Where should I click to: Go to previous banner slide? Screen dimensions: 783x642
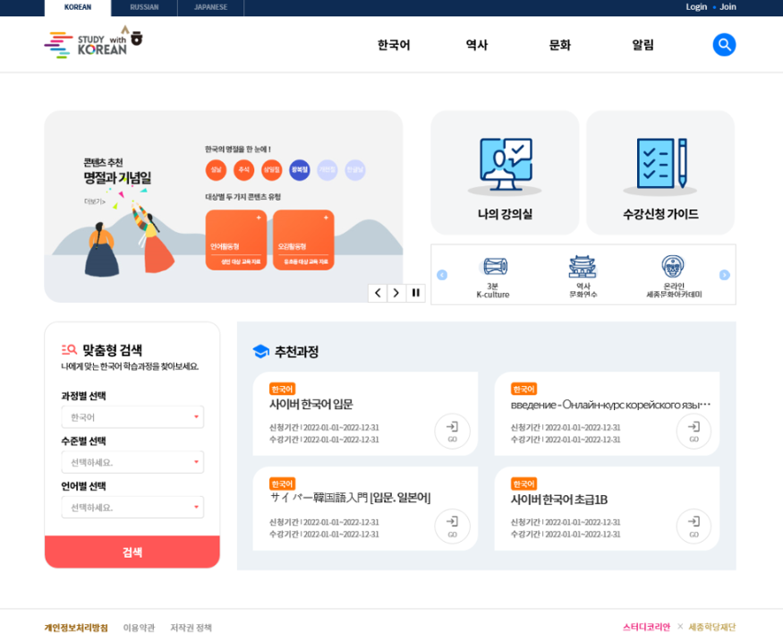coord(378,293)
